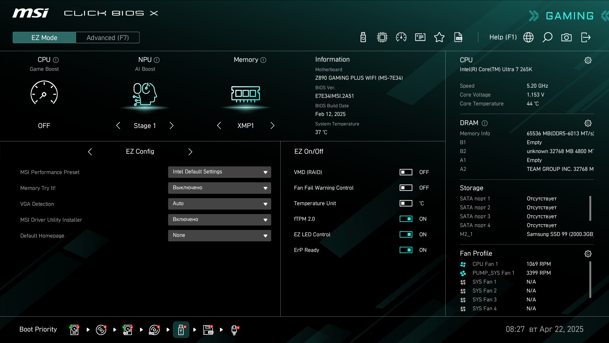This screenshot has width=609, height=343.
Task: Click the Fan Profile list scrollbar
Action: (590, 279)
